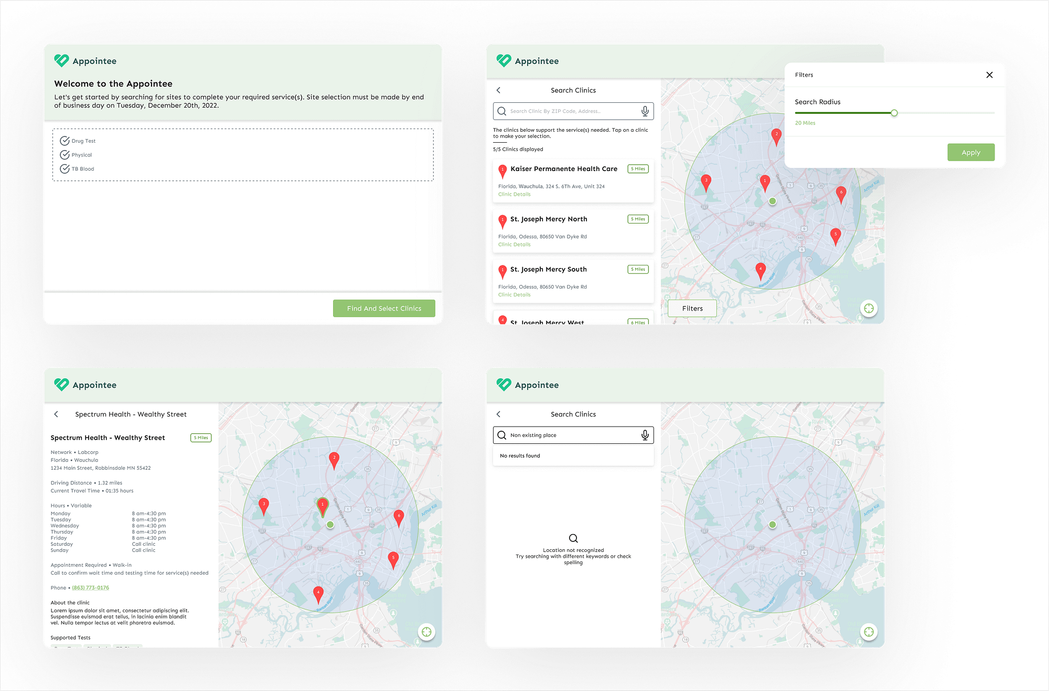Screen dimensions: 1049x691
Task: Click microphone icon in 'Non existing place' field
Action: [645, 435]
